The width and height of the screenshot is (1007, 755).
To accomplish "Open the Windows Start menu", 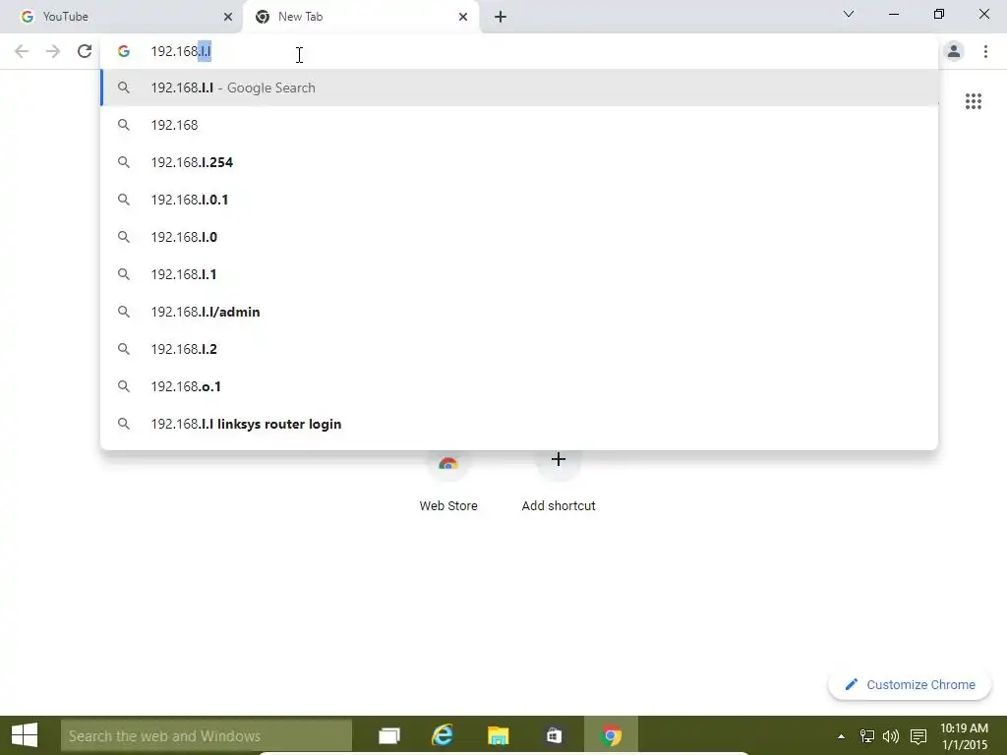I will coord(25,735).
